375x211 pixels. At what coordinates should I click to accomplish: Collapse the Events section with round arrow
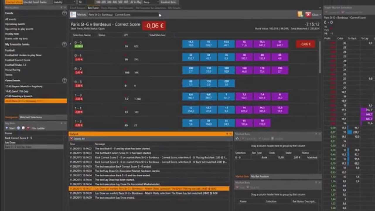coord(64,13)
